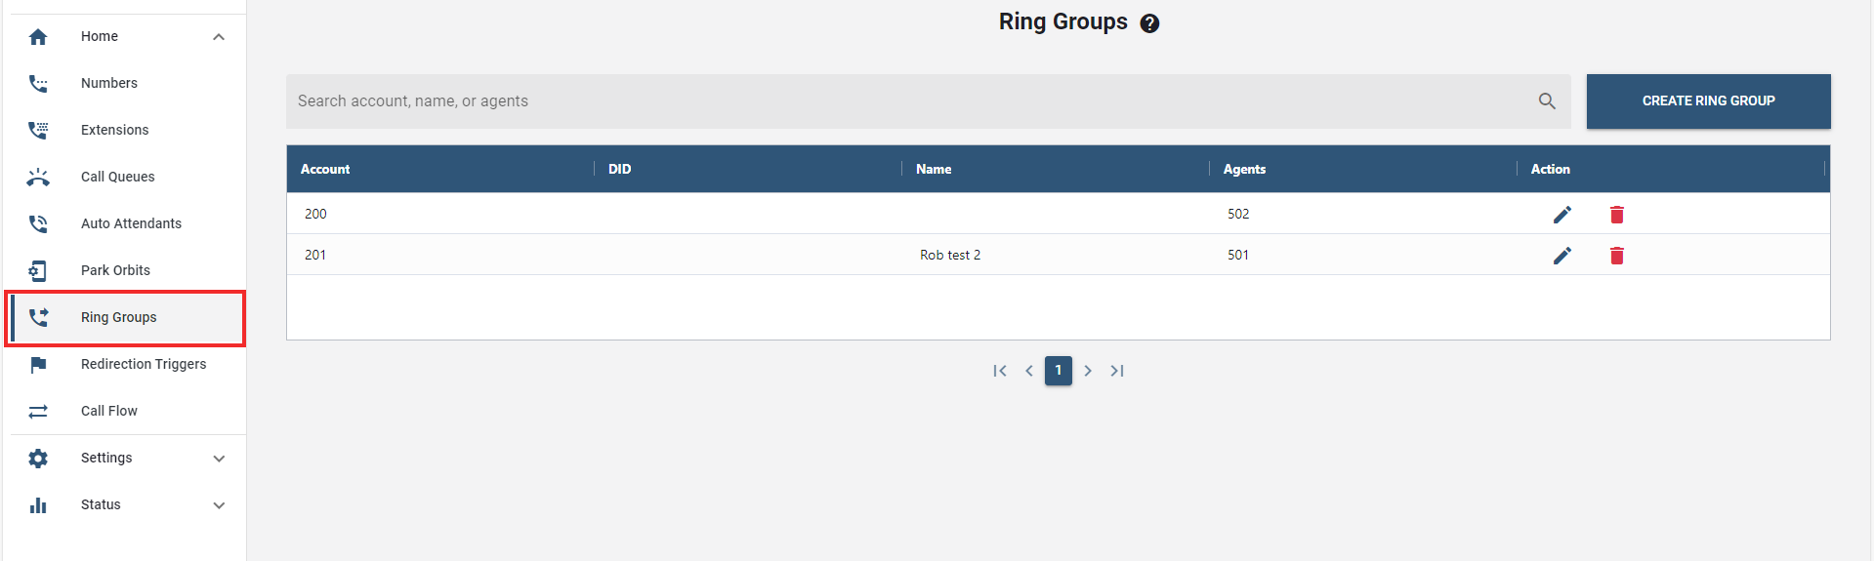Navigate to Redirection Triggers

pos(144,364)
